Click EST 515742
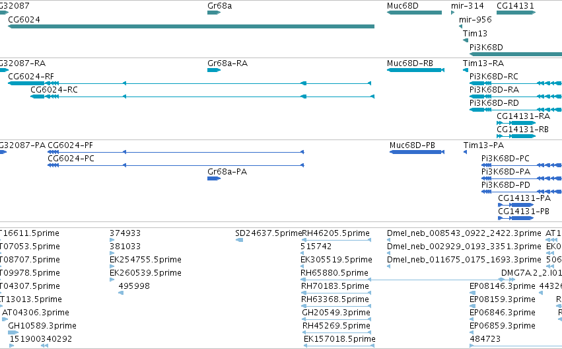Screen dimensions: 562x349 (316, 247)
